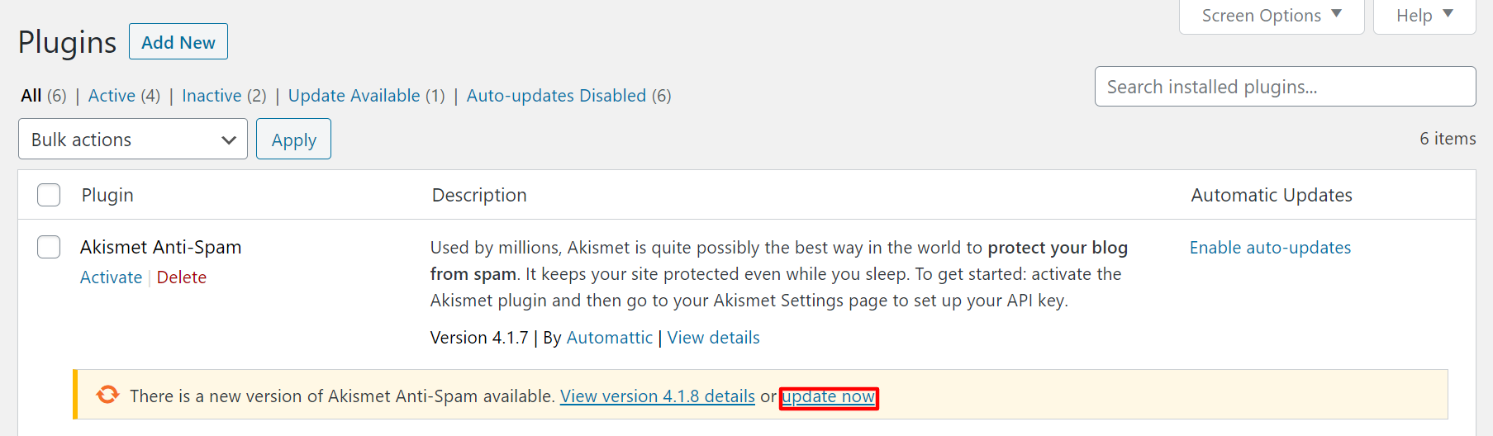
Task: Click the Add New button
Action: pos(178,42)
